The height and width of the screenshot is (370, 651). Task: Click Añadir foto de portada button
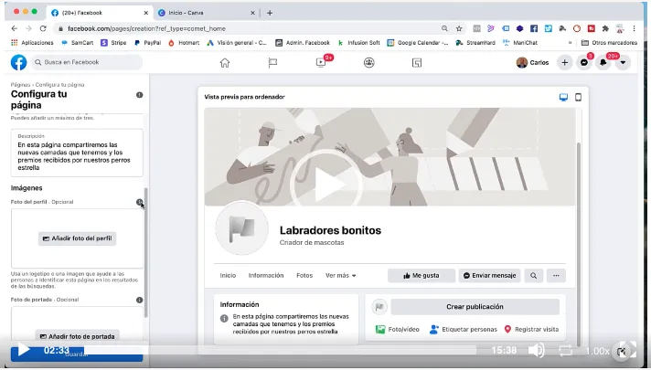point(77,336)
